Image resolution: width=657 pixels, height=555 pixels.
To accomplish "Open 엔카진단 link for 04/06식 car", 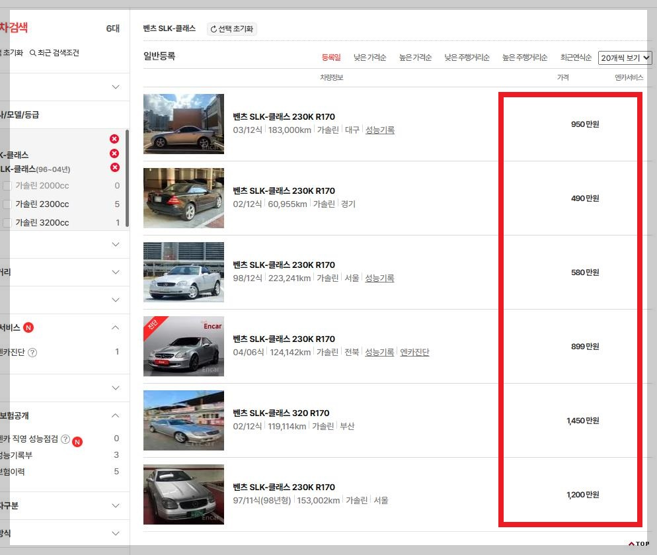I will coord(415,353).
